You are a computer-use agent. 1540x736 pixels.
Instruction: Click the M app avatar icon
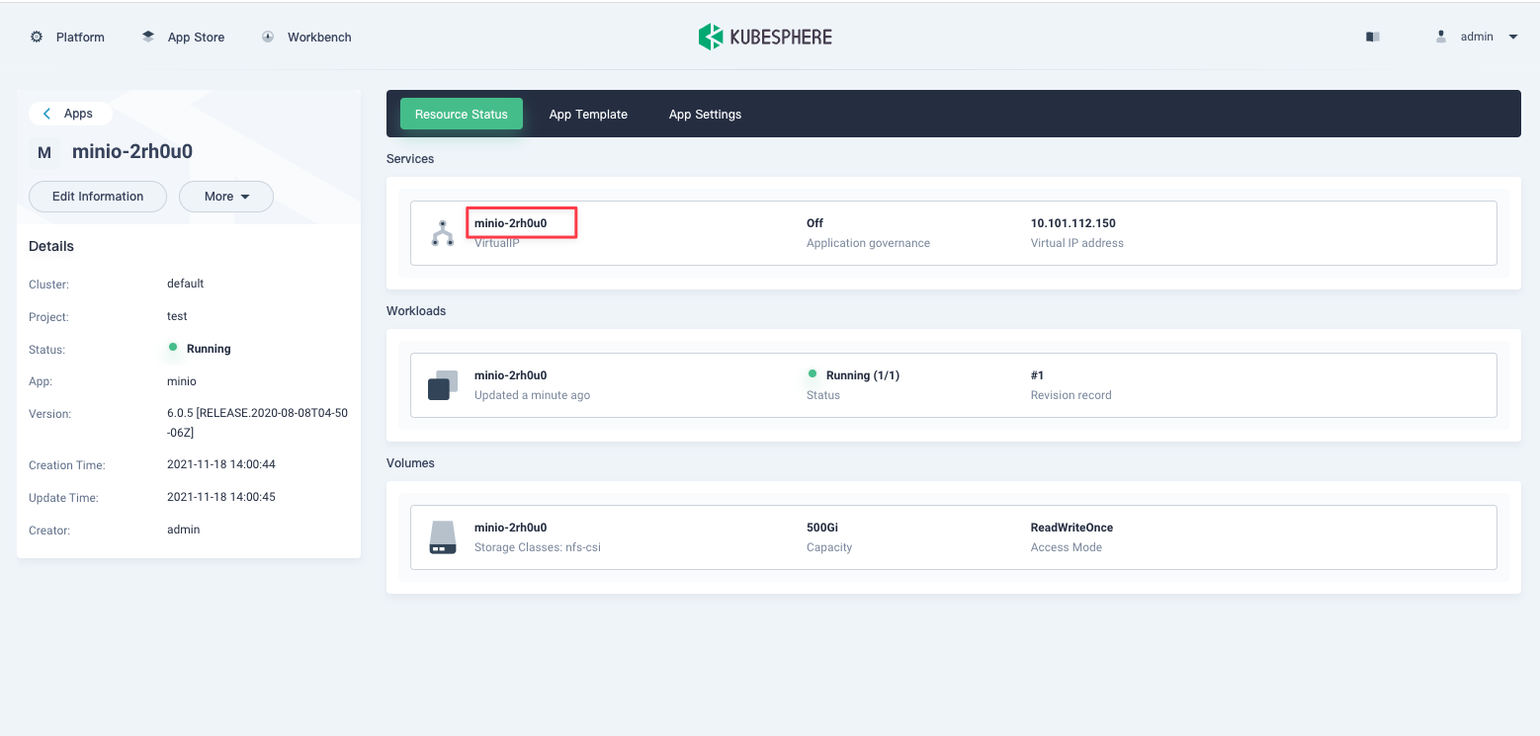pos(44,152)
